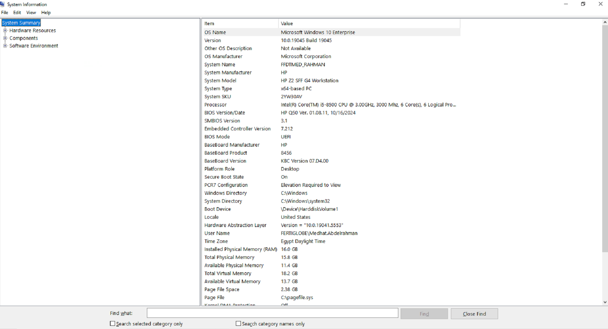Viewport: 608px width, 329px height.
Task: Click the Intel Core i5-8500 processor value
Action: tap(368, 105)
